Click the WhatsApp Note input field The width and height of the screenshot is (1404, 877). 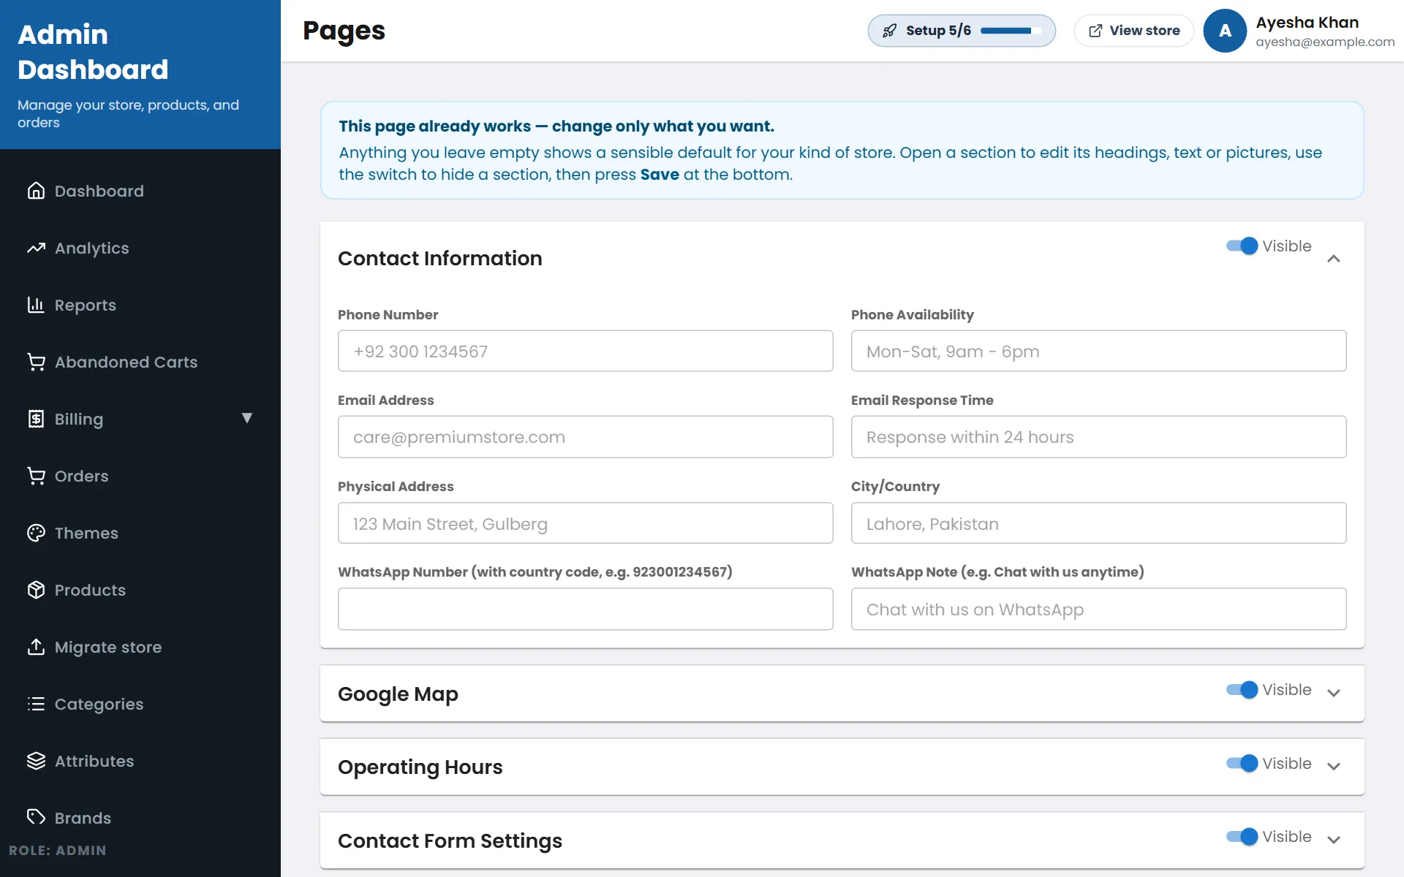point(1098,609)
